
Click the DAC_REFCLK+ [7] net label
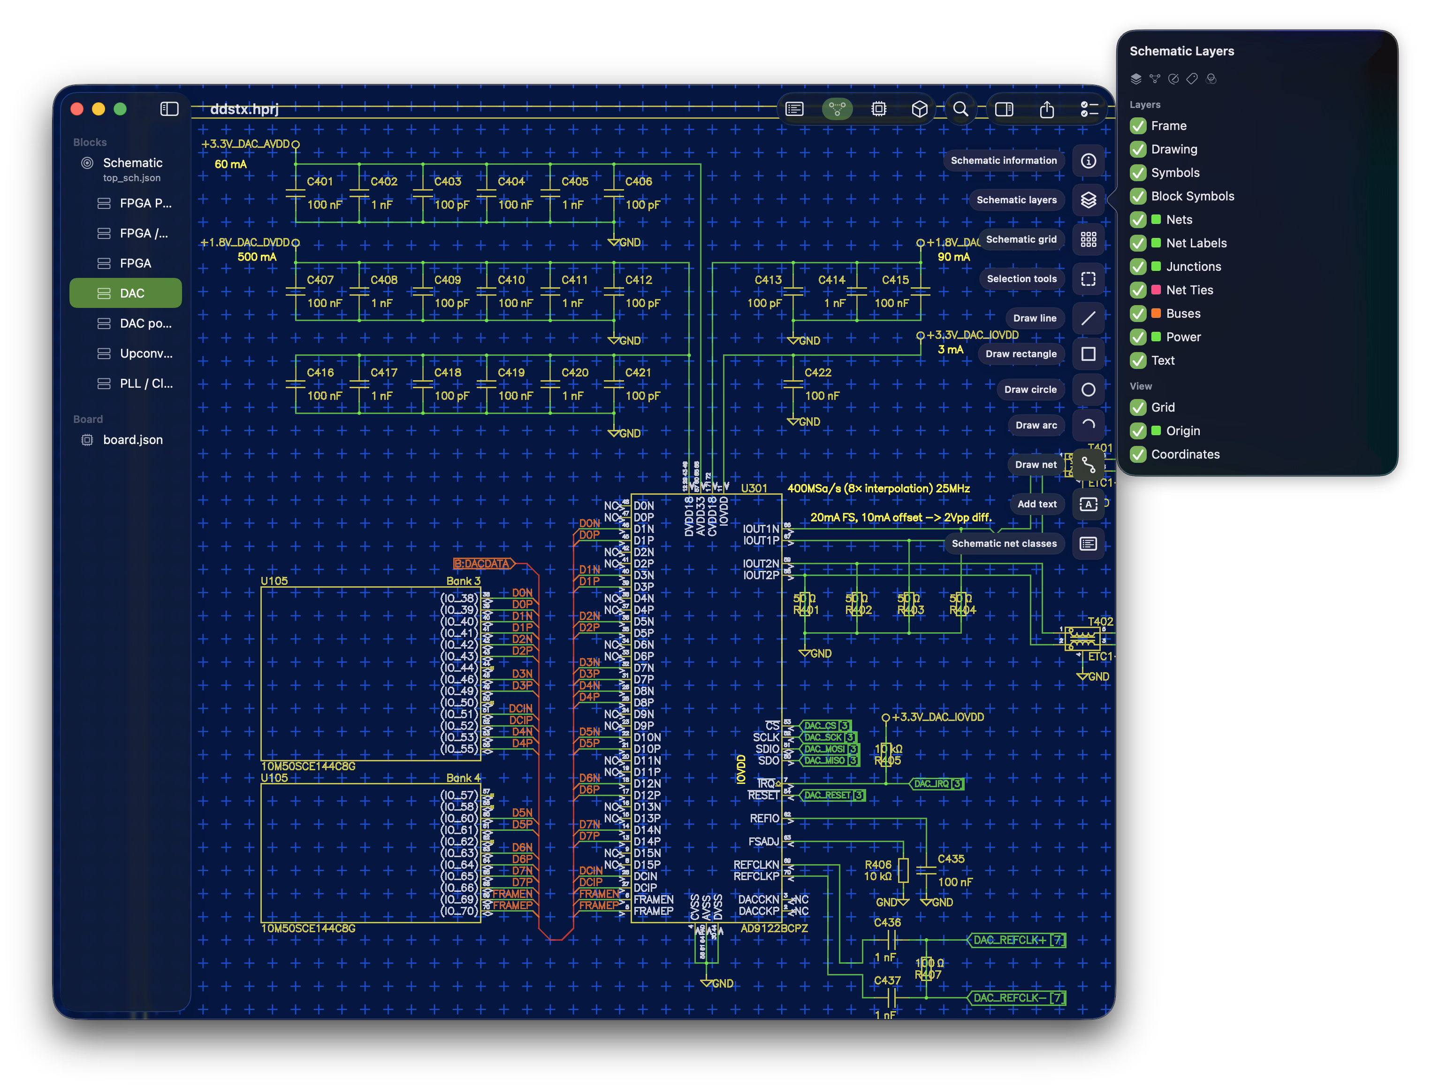[x=1016, y=940]
